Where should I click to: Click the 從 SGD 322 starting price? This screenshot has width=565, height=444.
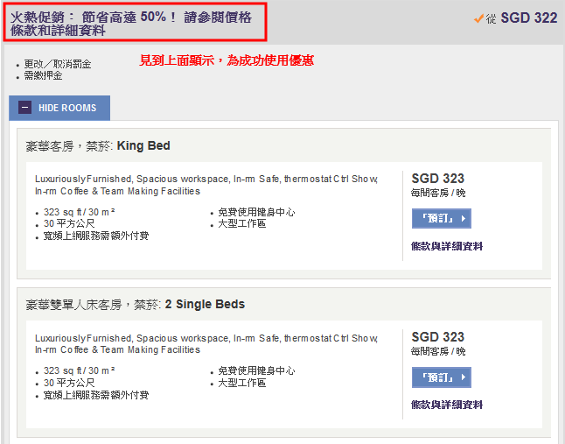pyautogui.click(x=521, y=18)
